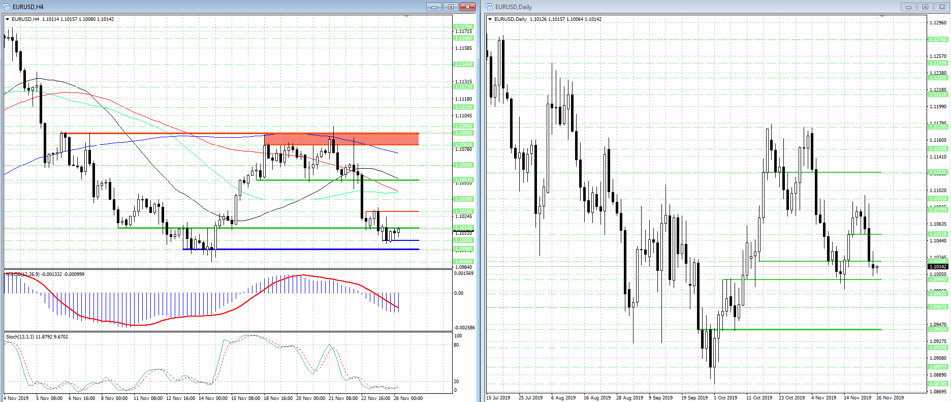Activate the EURUSD,H4 title bar
Screen dimensions: 951x402
[x=213, y=7]
